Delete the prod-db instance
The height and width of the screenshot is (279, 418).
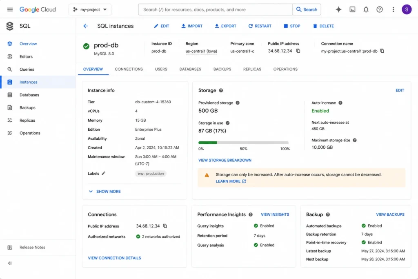point(323,26)
